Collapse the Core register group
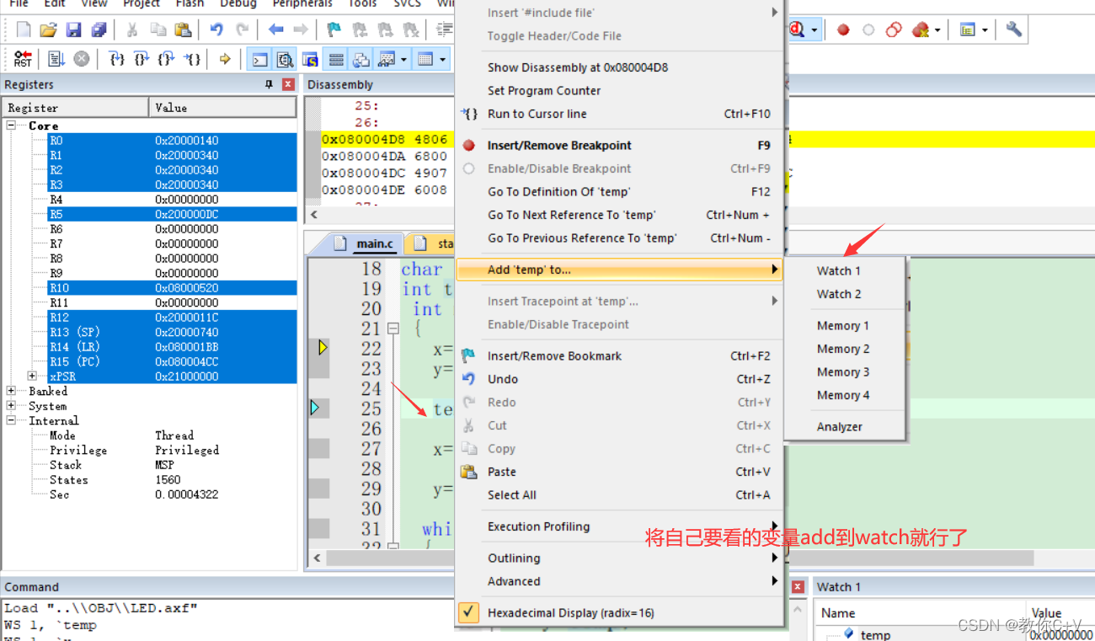The width and height of the screenshot is (1095, 641). [12, 126]
